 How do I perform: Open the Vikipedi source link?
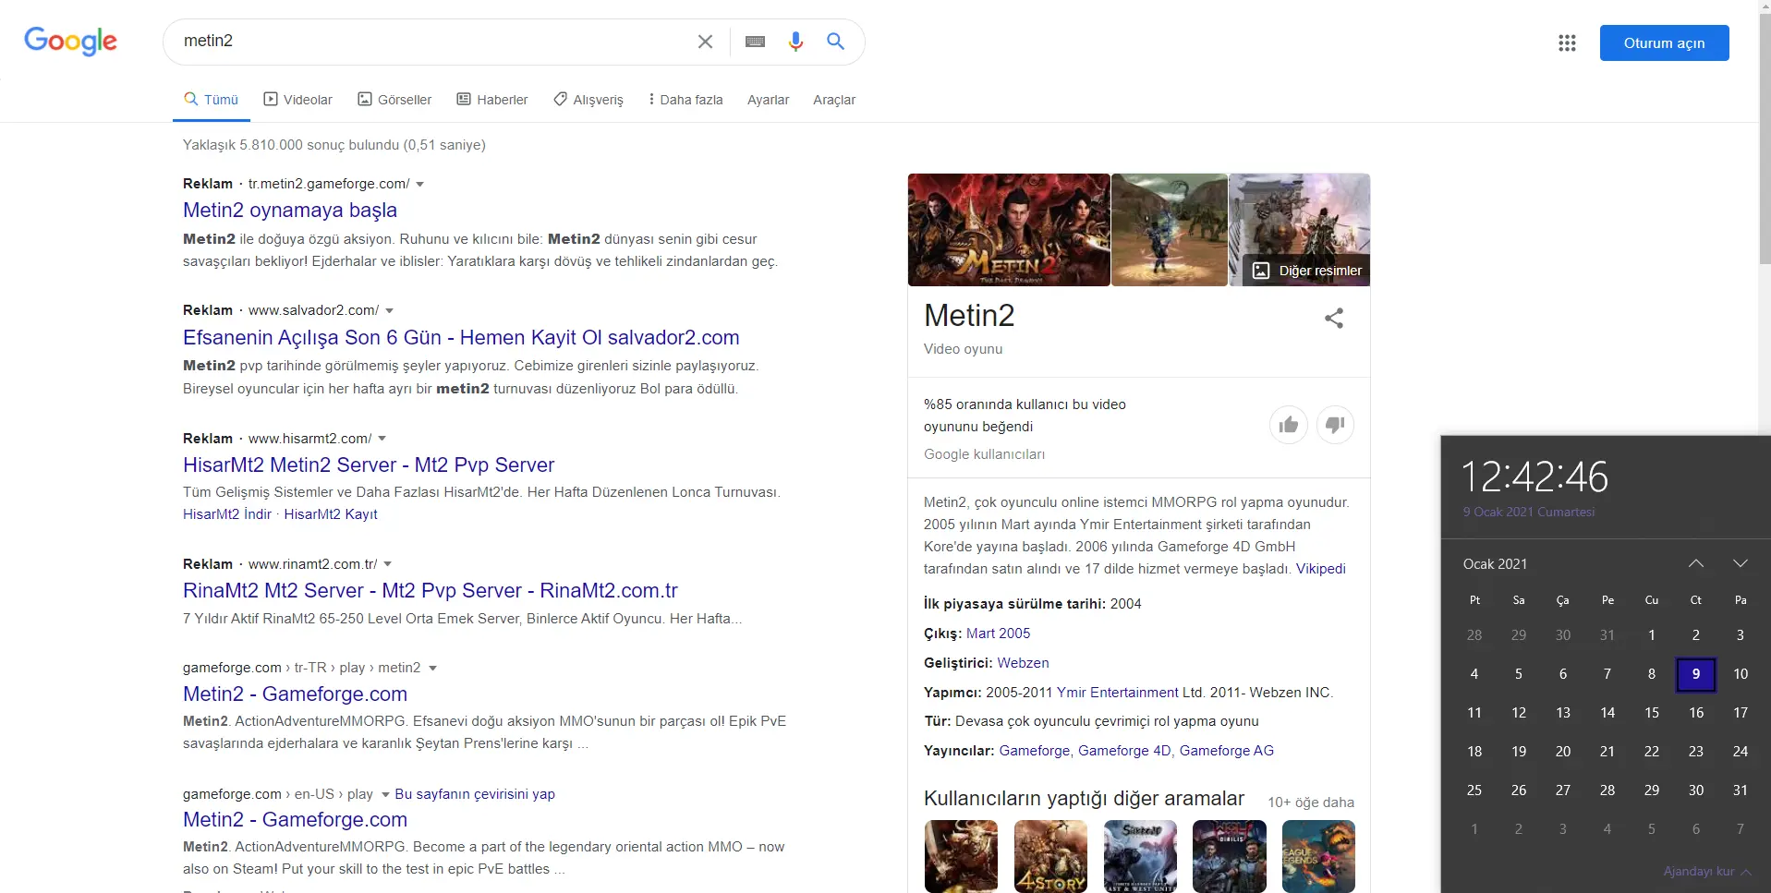click(x=1320, y=569)
